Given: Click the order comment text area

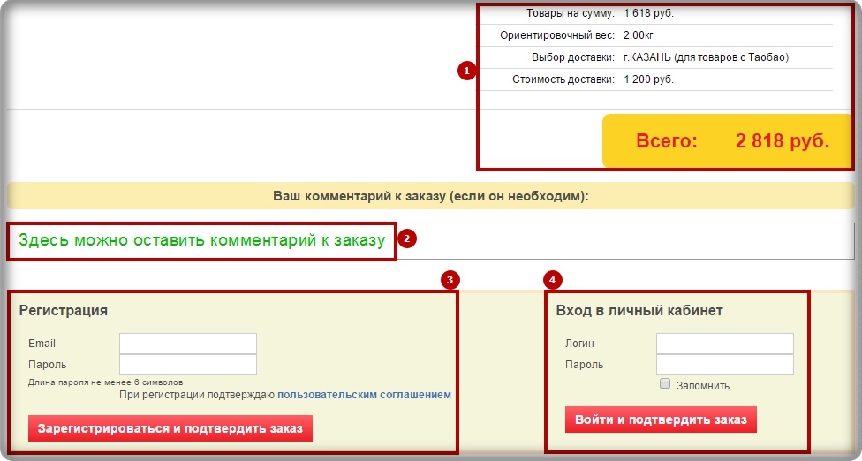Looking at the screenshot, I should [618, 241].
